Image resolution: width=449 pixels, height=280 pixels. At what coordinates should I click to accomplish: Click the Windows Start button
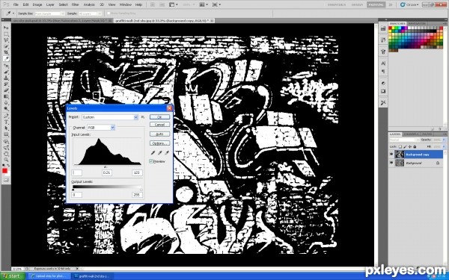pyautogui.click(x=13, y=276)
